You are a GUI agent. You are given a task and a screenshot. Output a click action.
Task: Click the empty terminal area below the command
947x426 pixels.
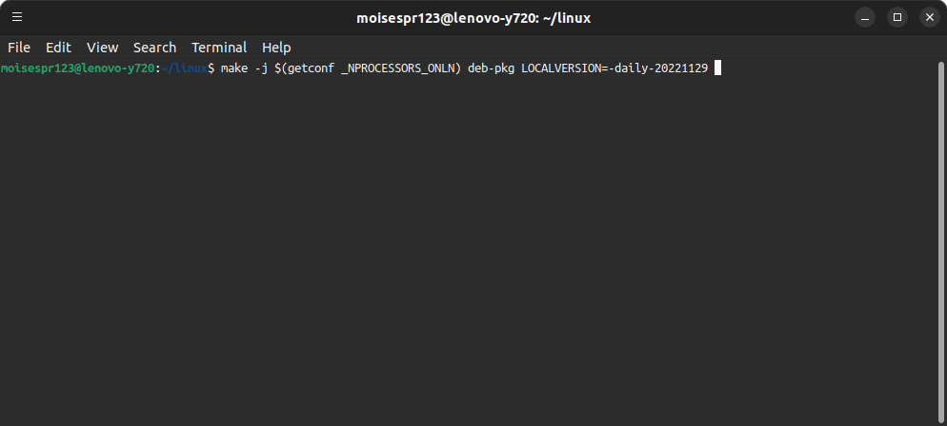tap(468, 250)
